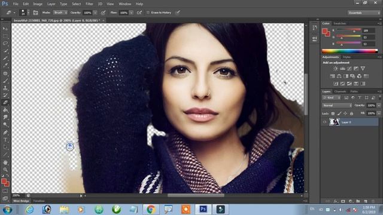Viewport: 383px width, 215px height.
Task: Switch to the Channels tab
Action: [x=340, y=91]
